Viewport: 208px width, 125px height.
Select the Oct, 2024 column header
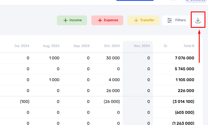[x=112, y=46]
